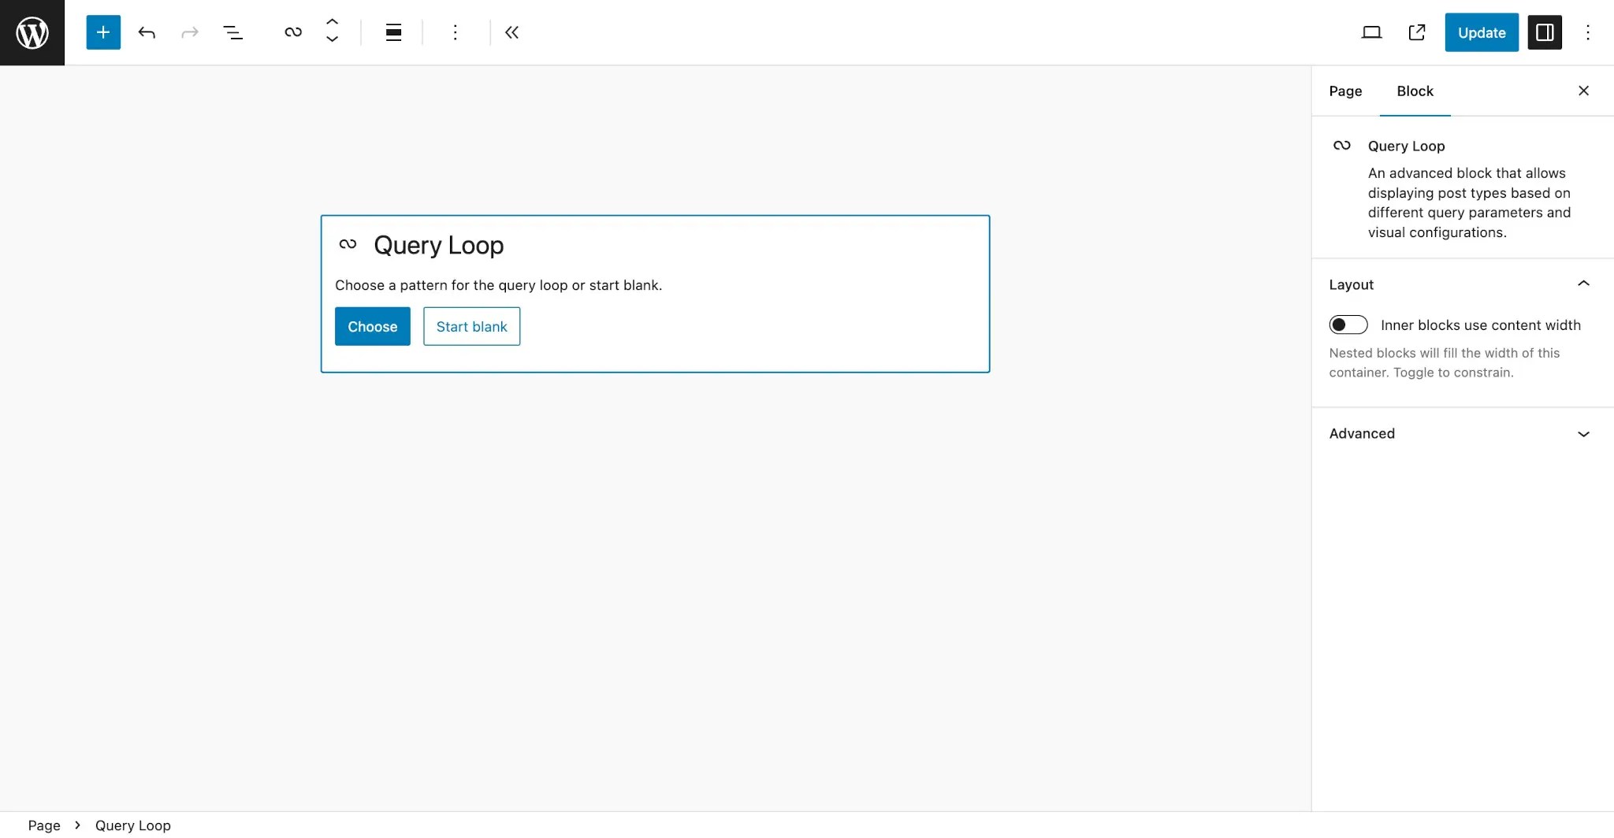Viewport: 1614px width, 838px height.
Task: Switch to the Page tab
Action: (1344, 91)
